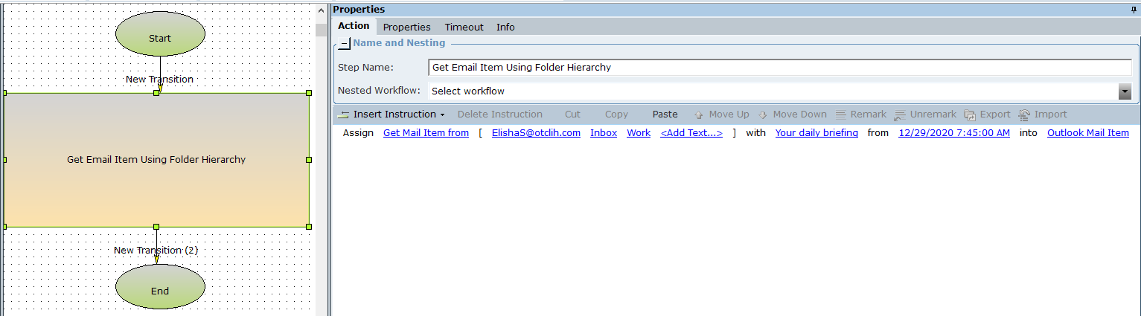The image size is (1141, 316).
Task: Open the Properties tab
Action: coord(406,27)
